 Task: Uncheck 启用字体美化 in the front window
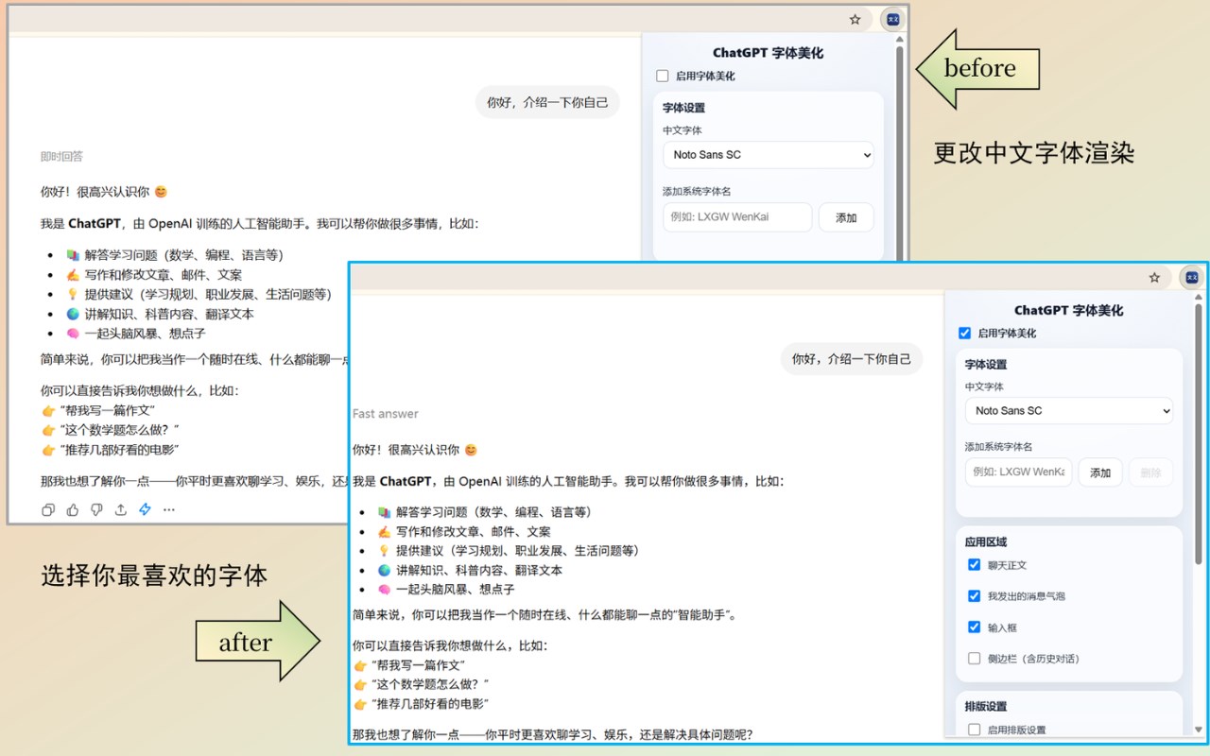[x=964, y=333]
